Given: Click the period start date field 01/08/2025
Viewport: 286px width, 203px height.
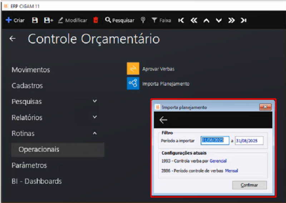Looking at the screenshot, I should click(x=215, y=140).
